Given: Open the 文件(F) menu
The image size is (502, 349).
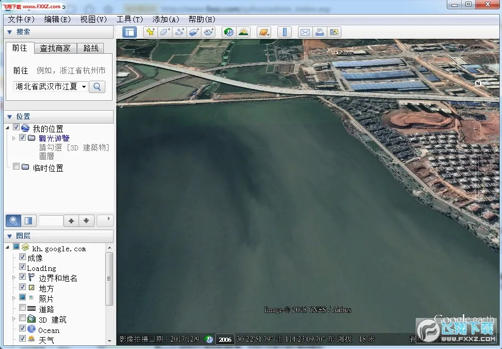Looking at the screenshot, I should [21, 20].
